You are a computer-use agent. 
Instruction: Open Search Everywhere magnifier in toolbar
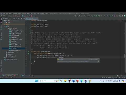(120, 16)
